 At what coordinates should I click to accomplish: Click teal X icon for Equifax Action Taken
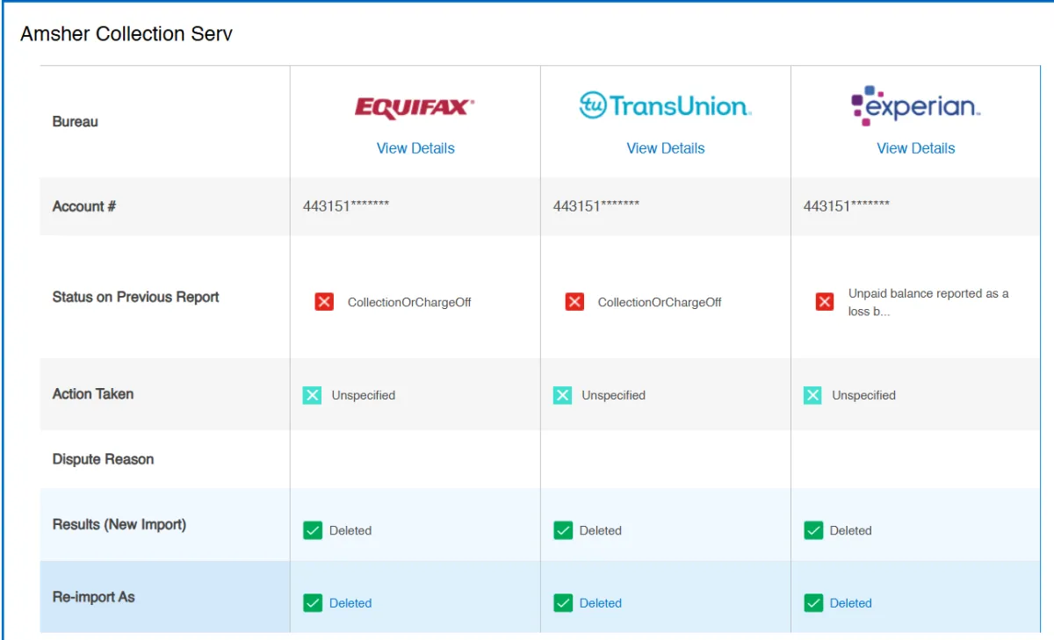click(x=312, y=395)
